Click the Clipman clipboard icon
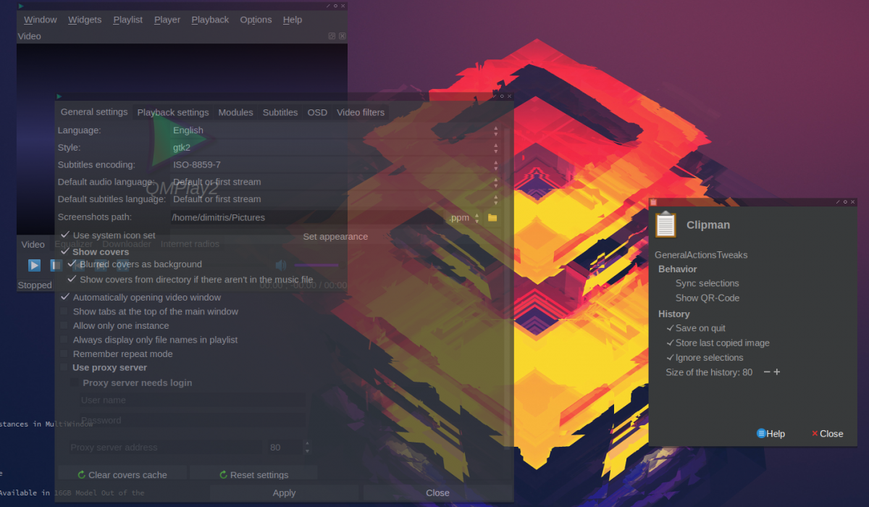Screen dimensions: 869x507 [666, 225]
